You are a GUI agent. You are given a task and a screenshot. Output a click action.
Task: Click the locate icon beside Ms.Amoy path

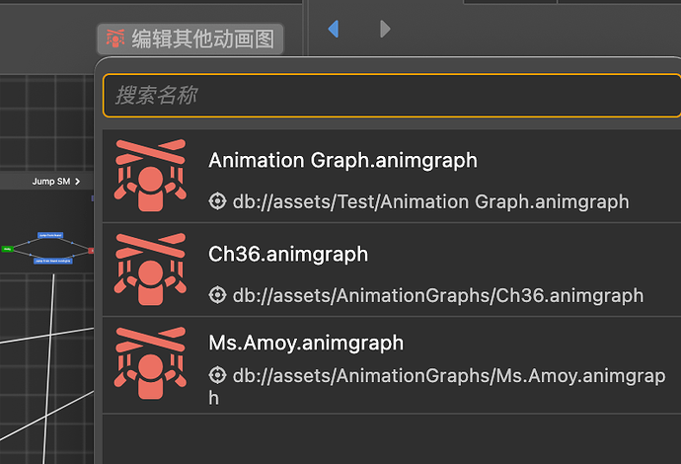click(218, 376)
